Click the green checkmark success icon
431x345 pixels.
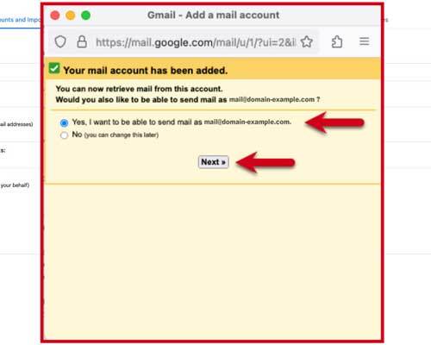pyautogui.click(x=54, y=68)
